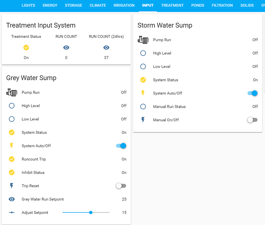Toggle the Trip Reset switch
Image resolution: width=265 pixels, height=225 pixels.
[121, 186]
